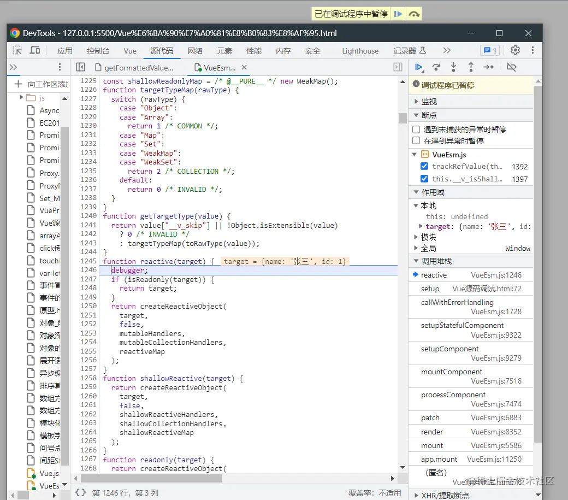The image size is (568, 500).
Task: Expand the target object in scope
Action: pyautogui.click(x=421, y=226)
